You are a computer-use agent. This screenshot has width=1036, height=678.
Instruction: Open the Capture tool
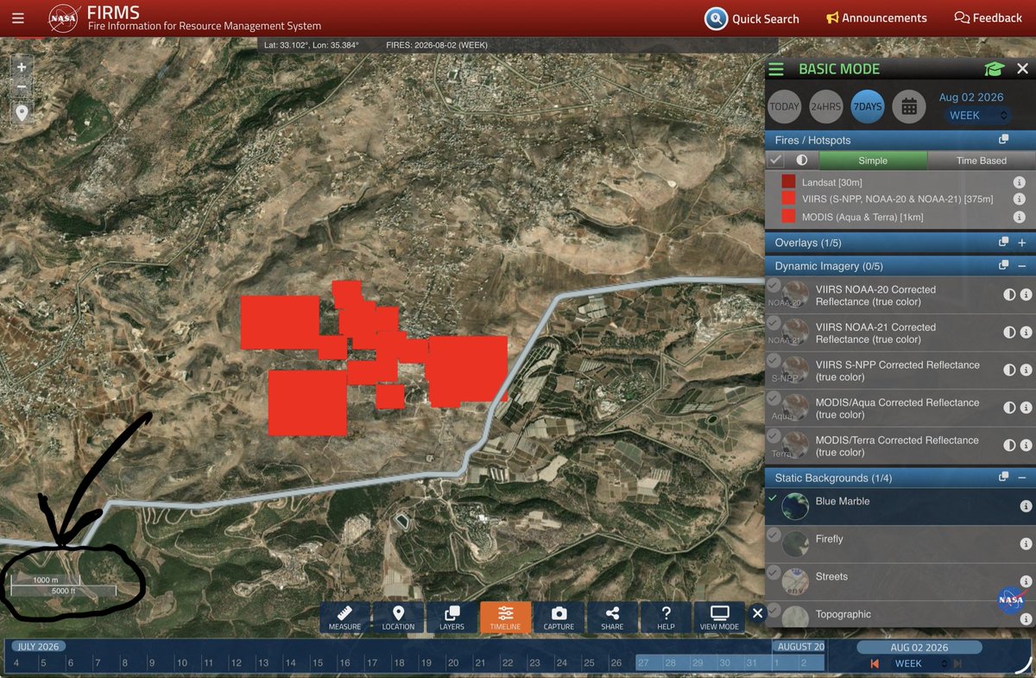[559, 617]
